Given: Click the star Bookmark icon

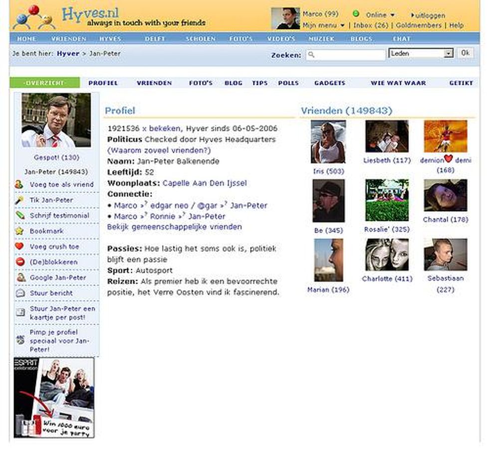Looking at the screenshot, I should point(19,231).
